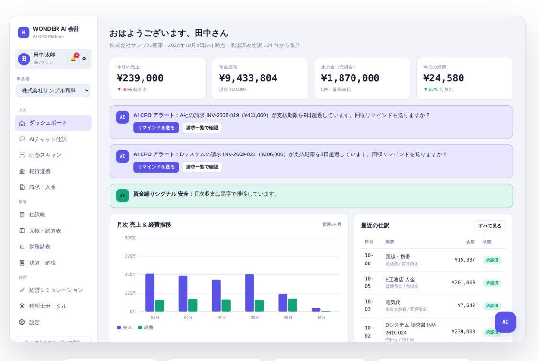Click the 09月 expense bar
This screenshot has height=361, width=539.
point(293,306)
